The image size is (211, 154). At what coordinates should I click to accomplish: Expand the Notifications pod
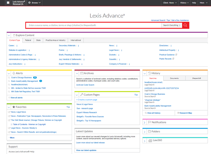[x=145, y=123]
